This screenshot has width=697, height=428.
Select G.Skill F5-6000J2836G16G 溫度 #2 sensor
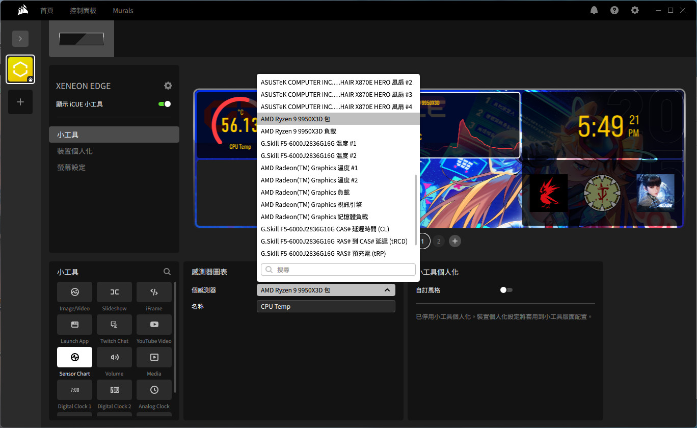point(338,155)
